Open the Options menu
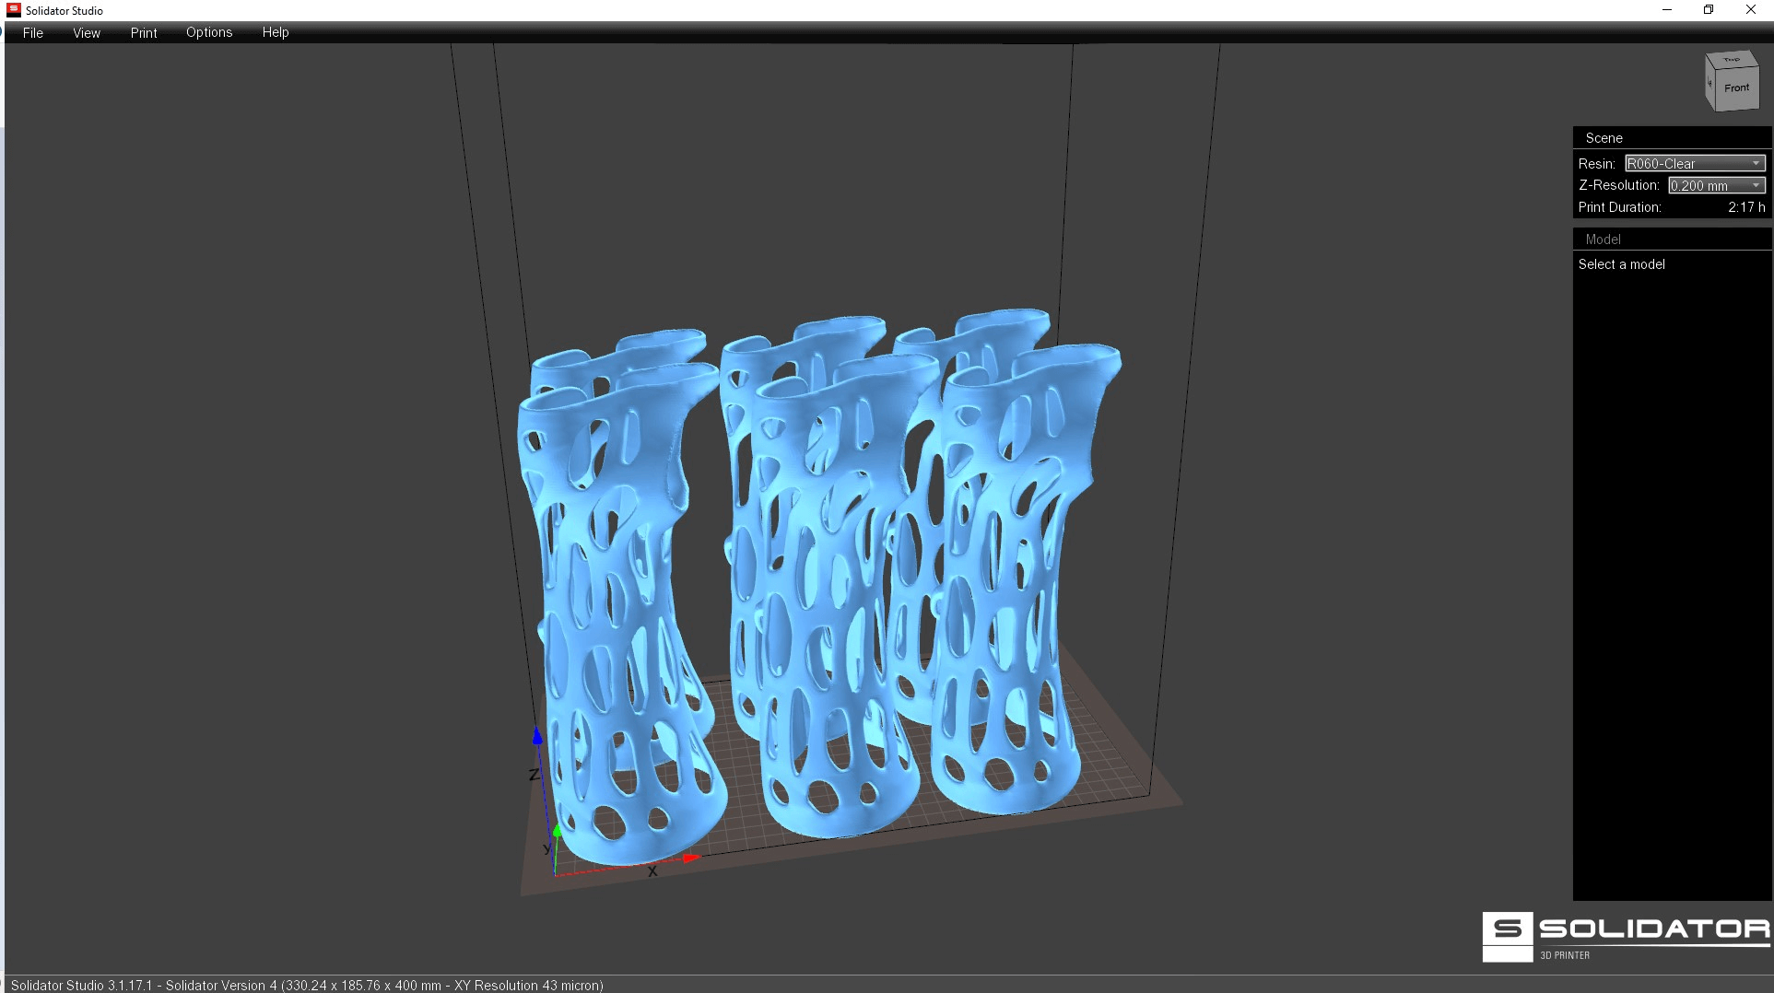The width and height of the screenshot is (1774, 993). (x=209, y=32)
